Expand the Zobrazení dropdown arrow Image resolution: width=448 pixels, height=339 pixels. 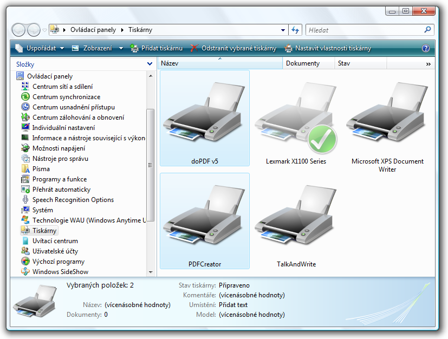(121, 48)
